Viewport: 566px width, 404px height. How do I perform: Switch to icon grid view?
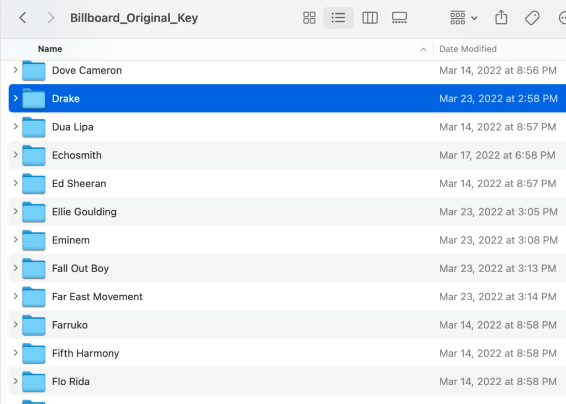[310, 18]
